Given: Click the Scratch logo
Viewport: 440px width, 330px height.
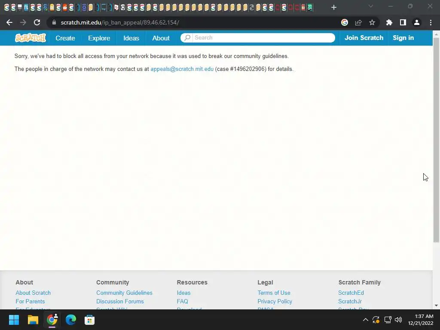Looking at the screenshot, I should [31, 38].
